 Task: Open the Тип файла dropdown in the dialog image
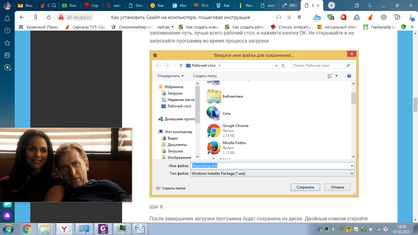pyautogui.click(x=272, y=173)
